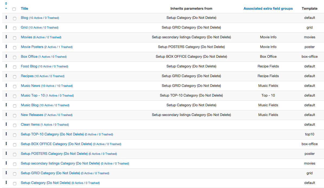
Task: Click the drag handle for Recipes row
Action: click(x=6, y=76)
